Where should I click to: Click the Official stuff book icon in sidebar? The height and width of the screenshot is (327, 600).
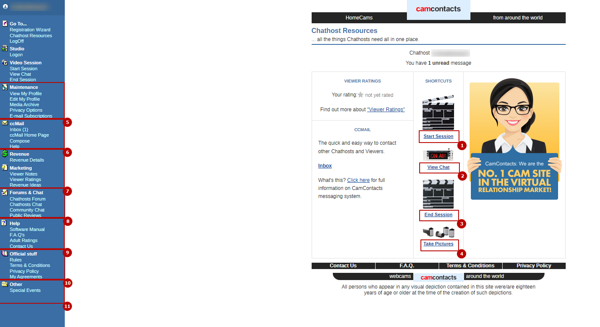point(5,254)
